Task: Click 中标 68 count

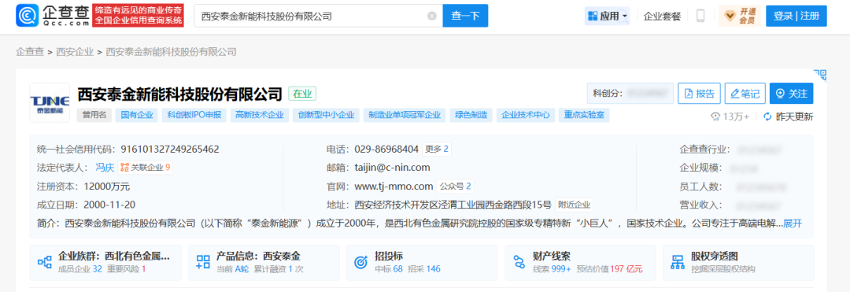Action: (x=389, y=268)
